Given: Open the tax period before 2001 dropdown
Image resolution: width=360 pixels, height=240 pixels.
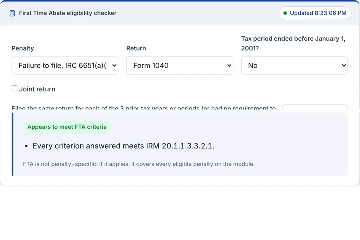Looking at the screenshot, I should 294,65.
